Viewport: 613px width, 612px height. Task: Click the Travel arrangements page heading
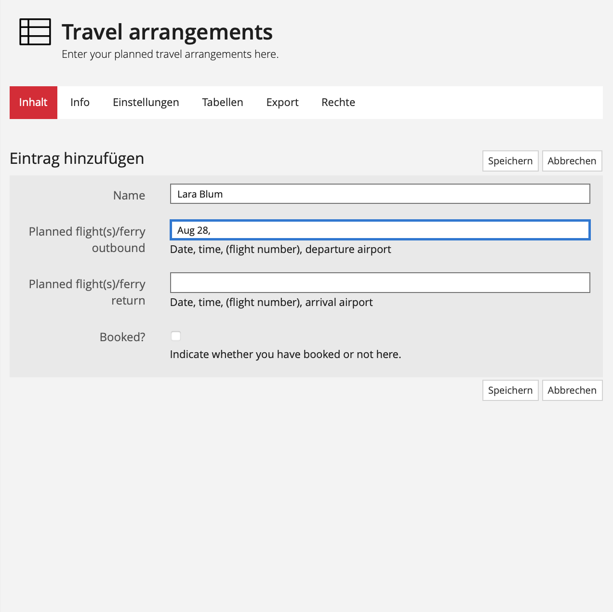tap(167, 32)
